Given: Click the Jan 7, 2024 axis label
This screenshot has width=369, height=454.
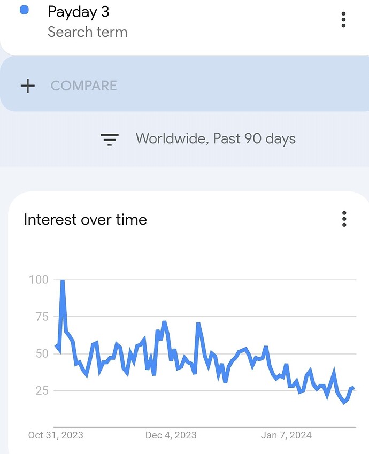Looking at the screenshot, I should [286, 435].
